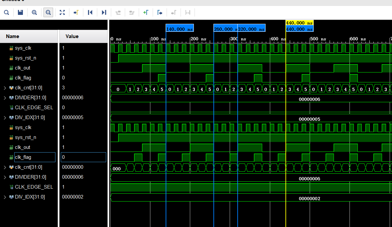The height and width of the screenshot is (227, 392).
Task: Expand the first clk_cnt[31:0] bus
Action: [5, 88]
